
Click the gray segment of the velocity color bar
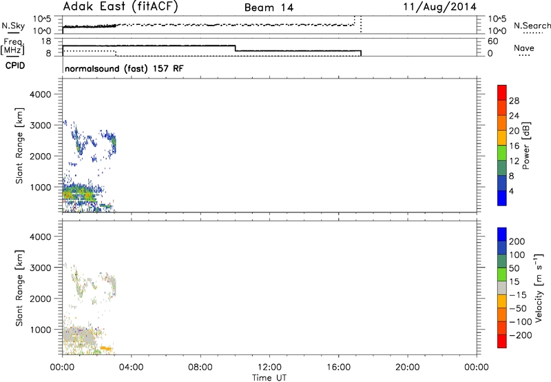click(502, 288)
